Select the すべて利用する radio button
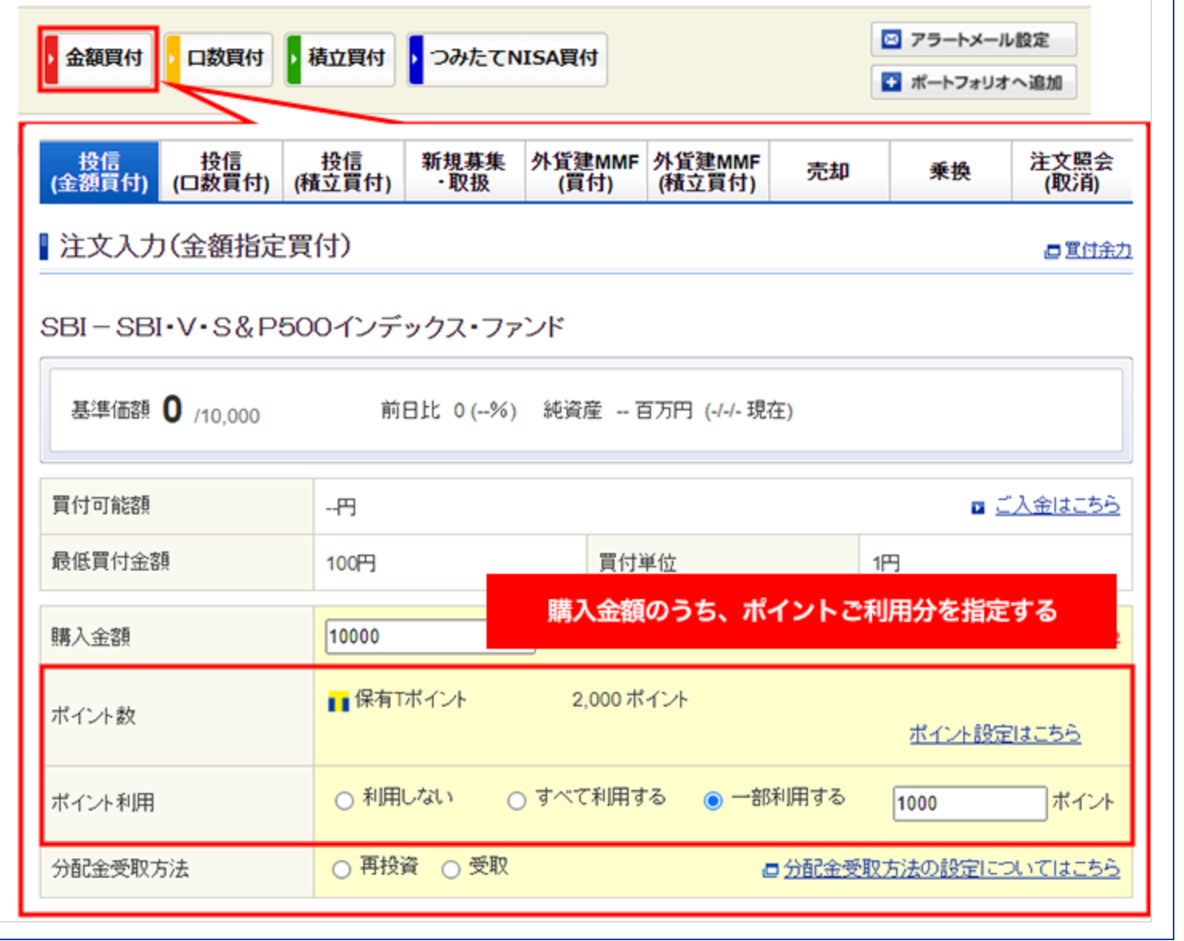Screen dimensions: 1184x941 point(517,801)
